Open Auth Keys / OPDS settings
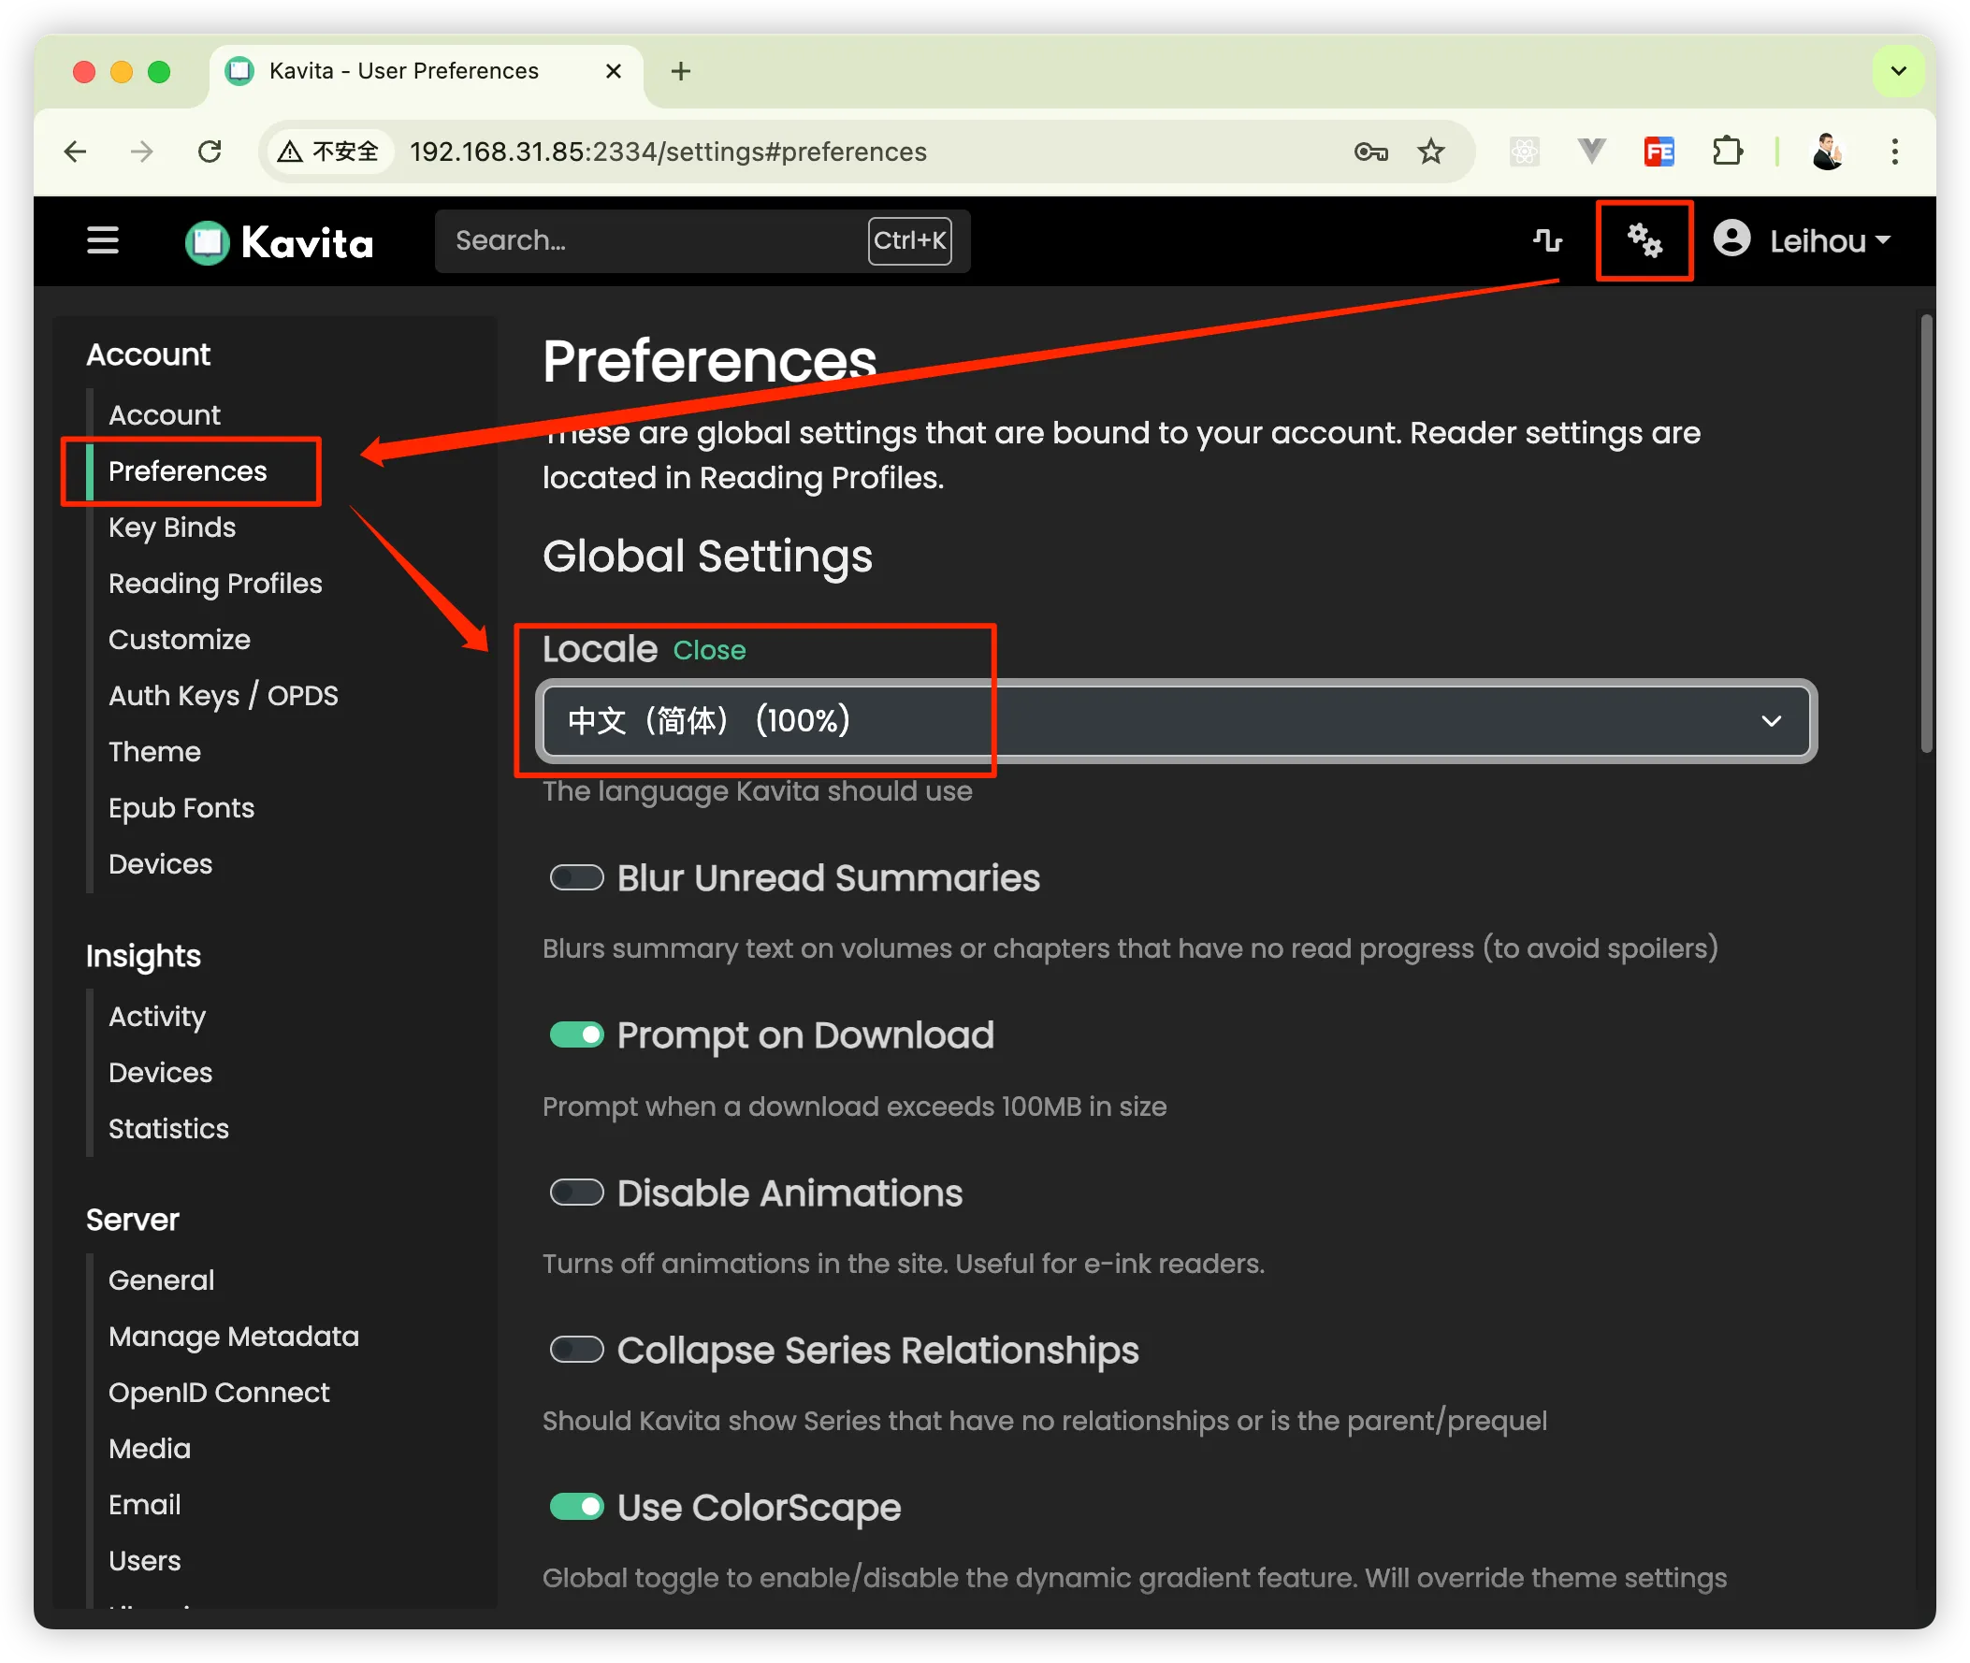 tap(224, 696)
